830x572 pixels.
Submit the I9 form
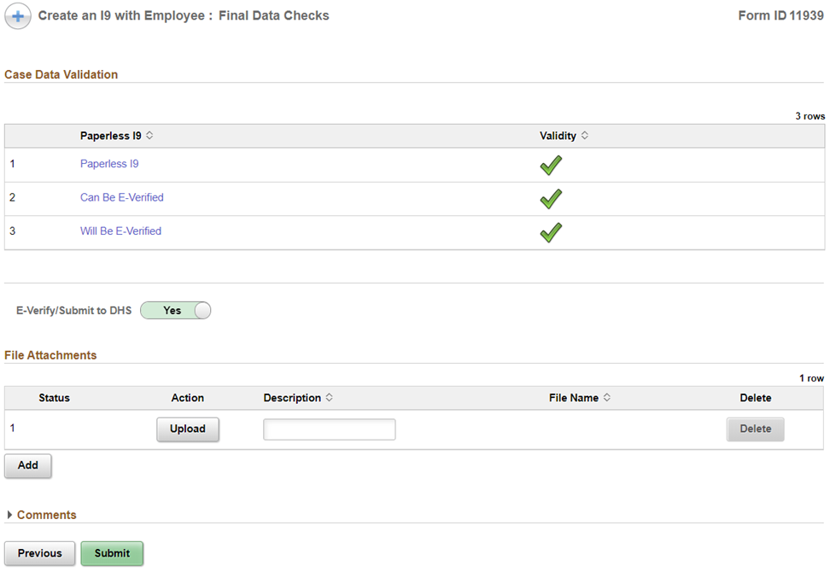click(x=112, y=553)
